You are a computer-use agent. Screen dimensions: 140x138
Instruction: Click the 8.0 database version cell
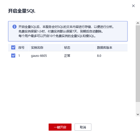pyautogui.click(x=99, y=56)
